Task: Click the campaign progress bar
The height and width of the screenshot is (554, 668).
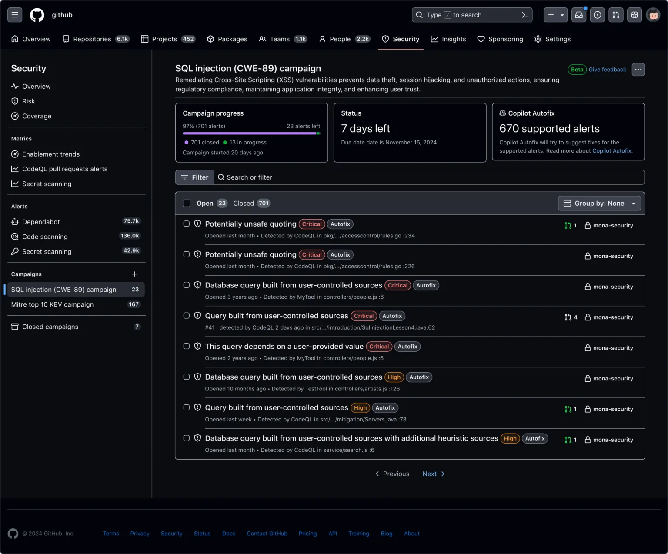Action: [251, 133]
